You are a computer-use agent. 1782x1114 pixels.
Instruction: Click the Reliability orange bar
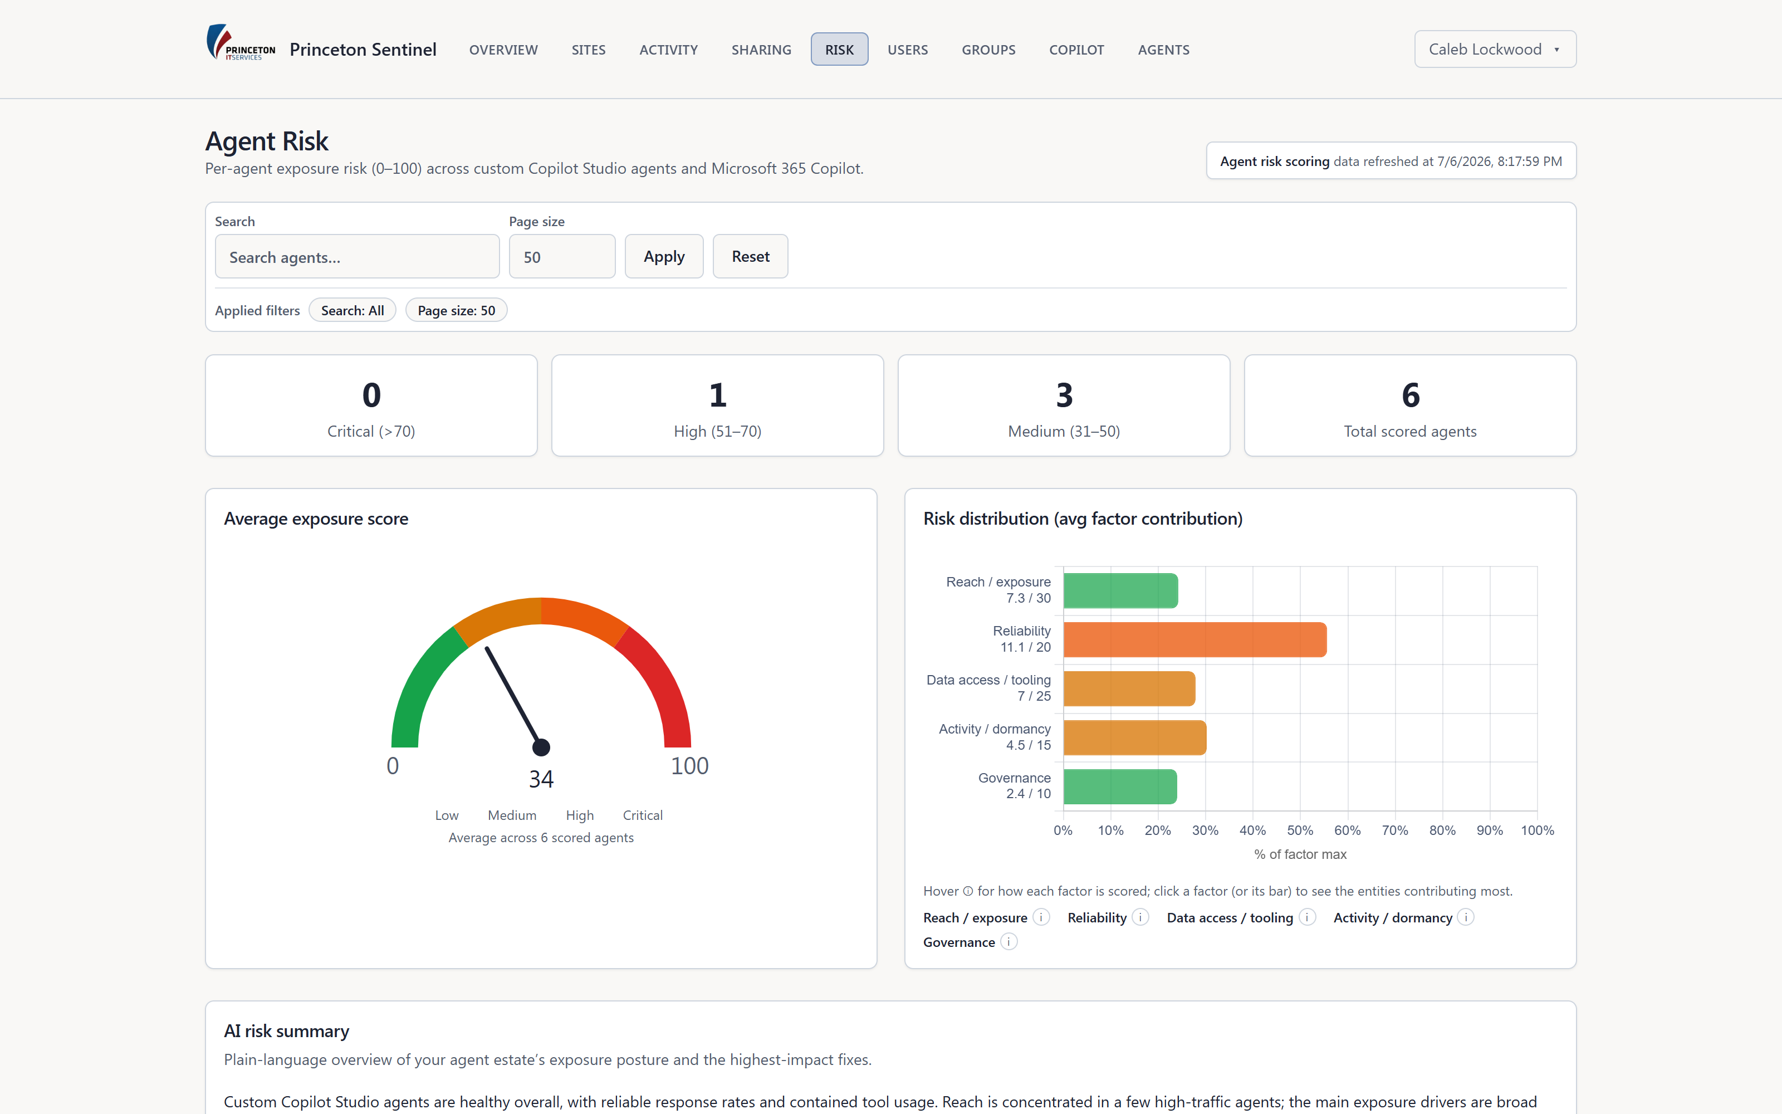pyautogui.click(x=1195, y=639)
